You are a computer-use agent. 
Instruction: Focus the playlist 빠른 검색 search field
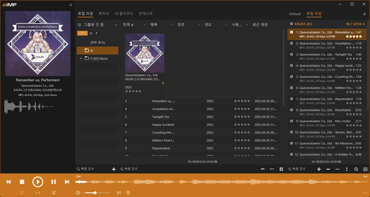pos(301,169)
